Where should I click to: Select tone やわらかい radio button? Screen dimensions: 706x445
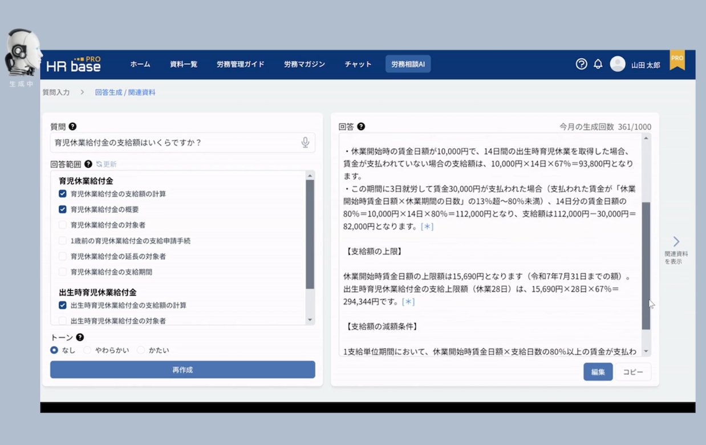pos(87,350)
